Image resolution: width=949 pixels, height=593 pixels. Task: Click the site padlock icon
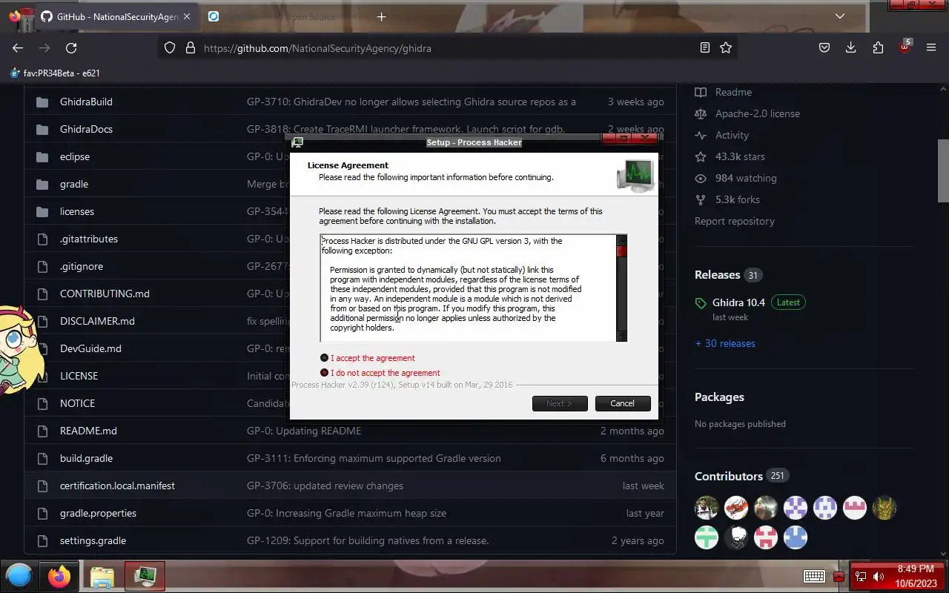pyautogui.click(x=191, y=48)
